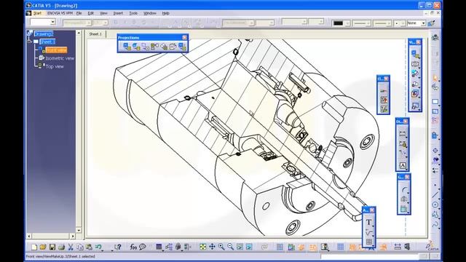
Task: Click the Fit All In icon
Action: [203, 247]
